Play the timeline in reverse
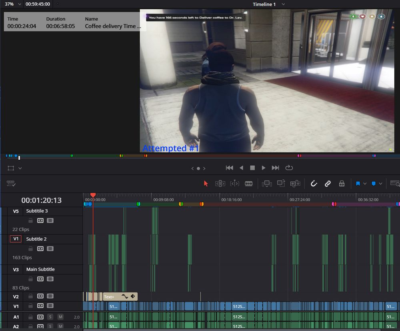The height and width of the screenshot is (331, 400). click(241, 168)
